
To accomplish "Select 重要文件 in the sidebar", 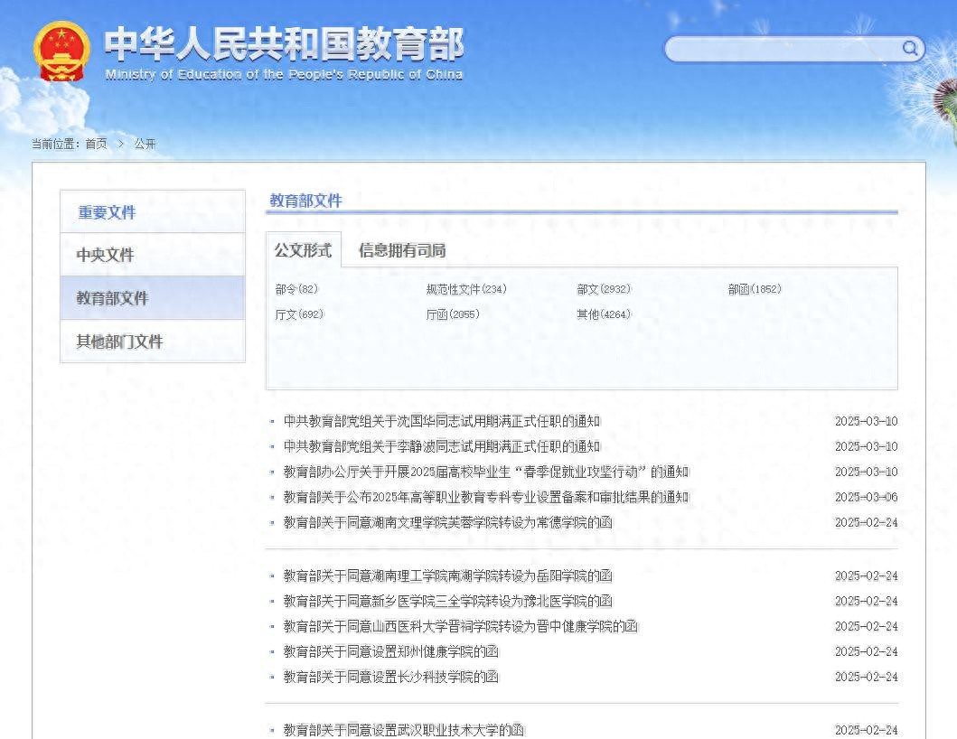I will (x=153, y=211).
